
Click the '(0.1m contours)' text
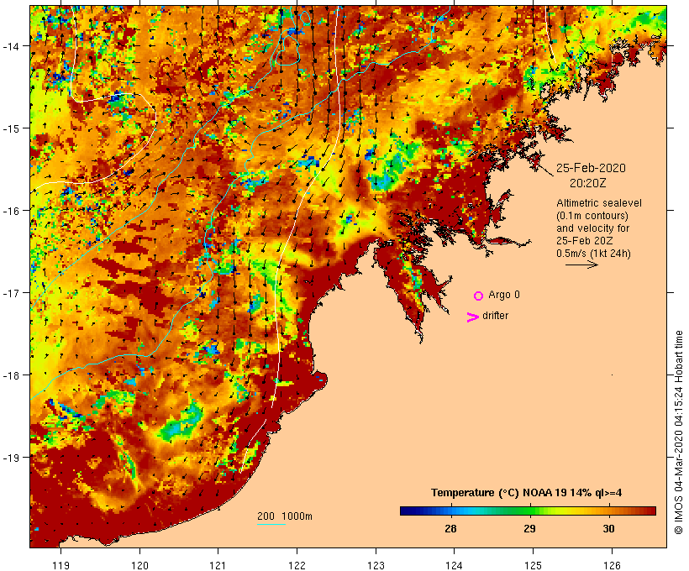pyautogui.click(x=592, y=216)
